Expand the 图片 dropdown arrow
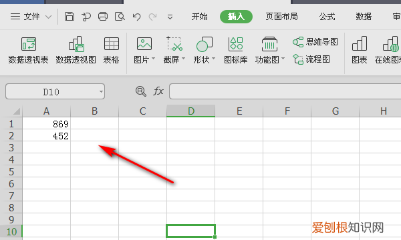 click(154, 59)
